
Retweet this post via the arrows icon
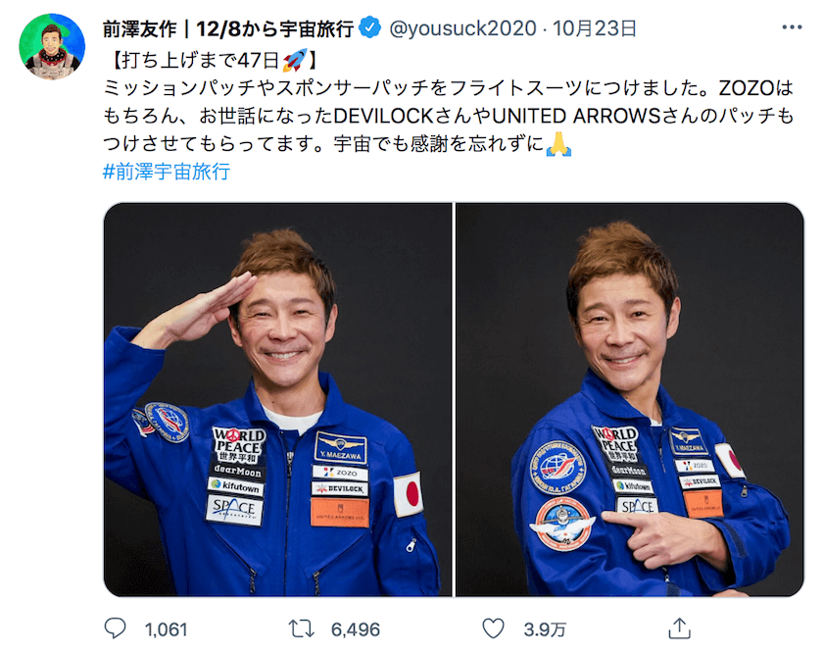point(302,628)
